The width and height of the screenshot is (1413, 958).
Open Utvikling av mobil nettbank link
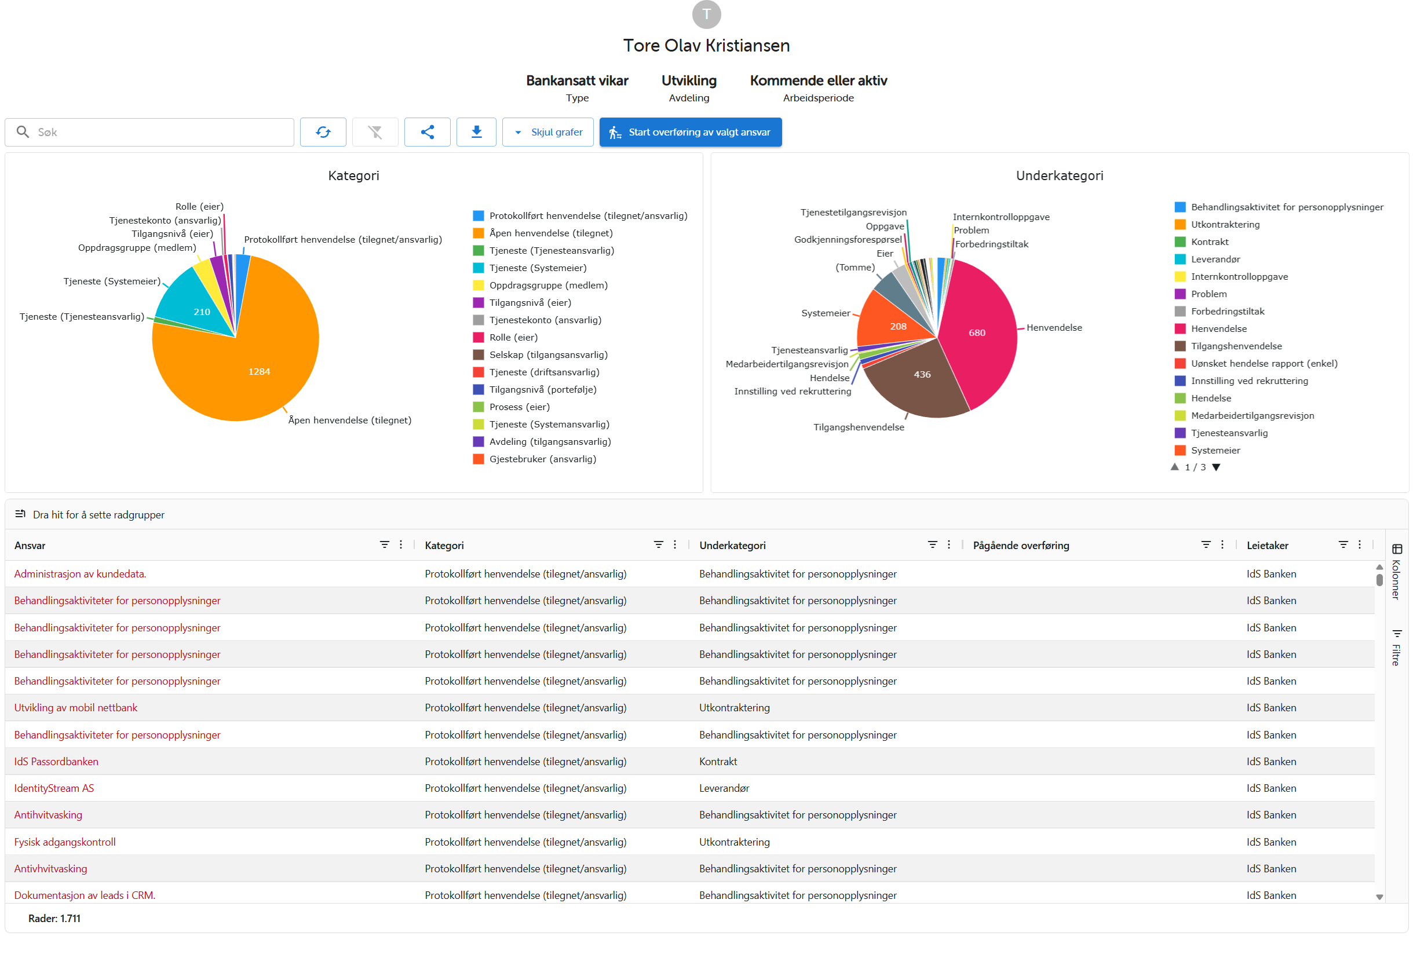coord(75,708)
